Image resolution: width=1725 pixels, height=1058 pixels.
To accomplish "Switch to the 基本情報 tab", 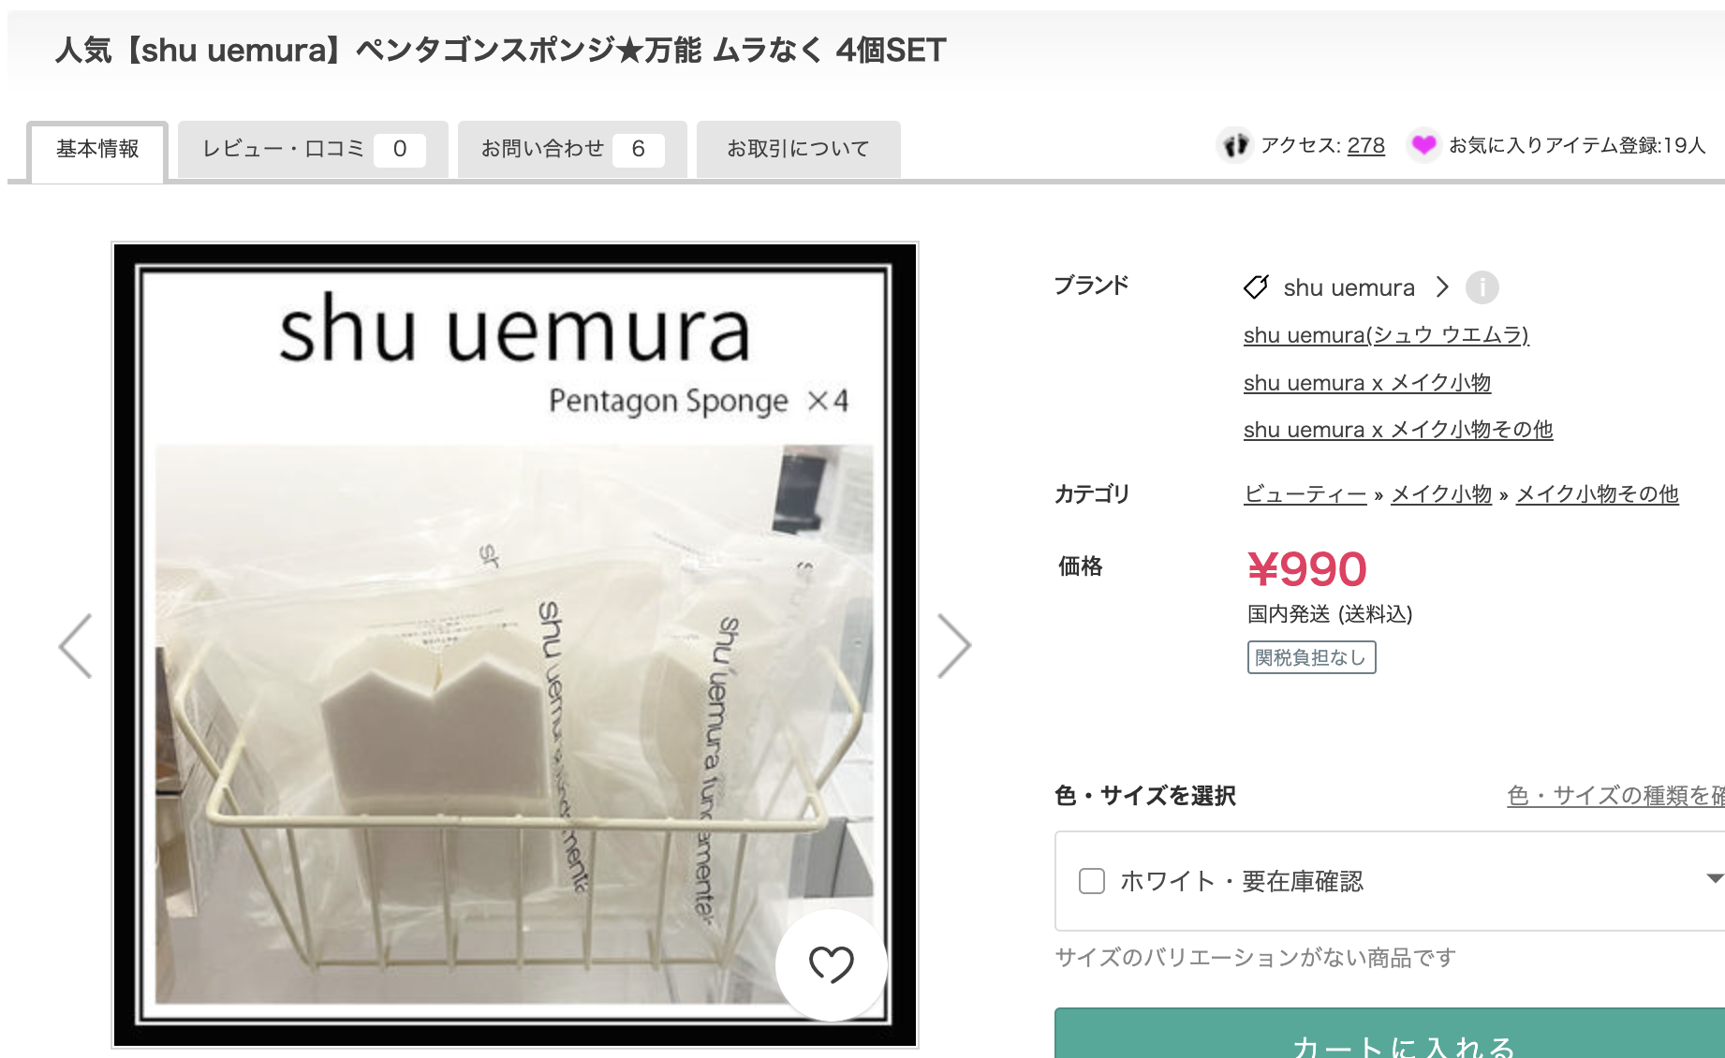I will [x=97, y=150].
